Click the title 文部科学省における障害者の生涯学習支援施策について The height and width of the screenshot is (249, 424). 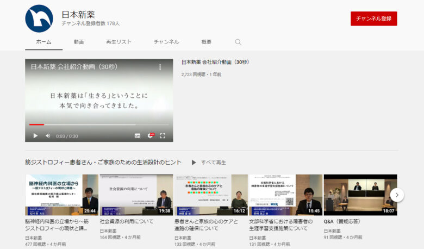pyautogui.click(x=280, y=225)
